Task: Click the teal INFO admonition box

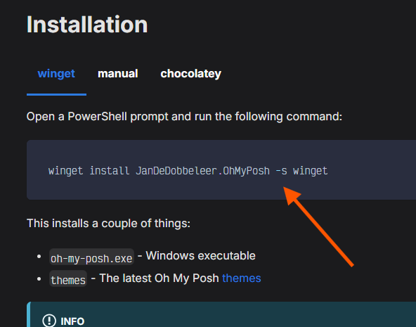Action: [221, 314]
